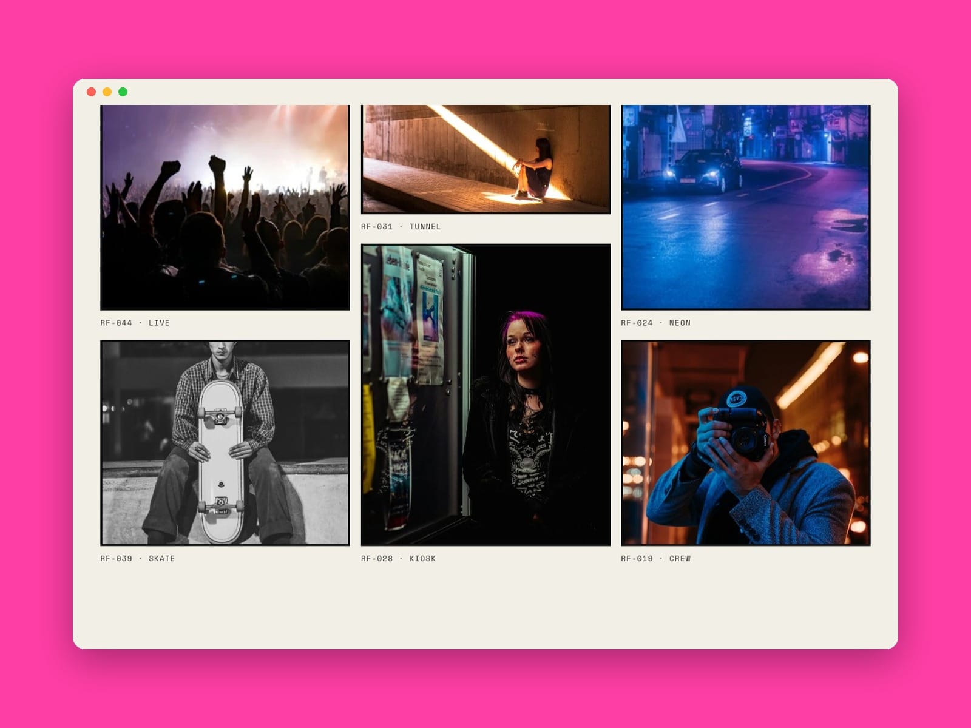Click the white skateboard in the SKATE photo
Image resolution: width=971 pixels, height=728 pixels.
click(x=221, y=461)
